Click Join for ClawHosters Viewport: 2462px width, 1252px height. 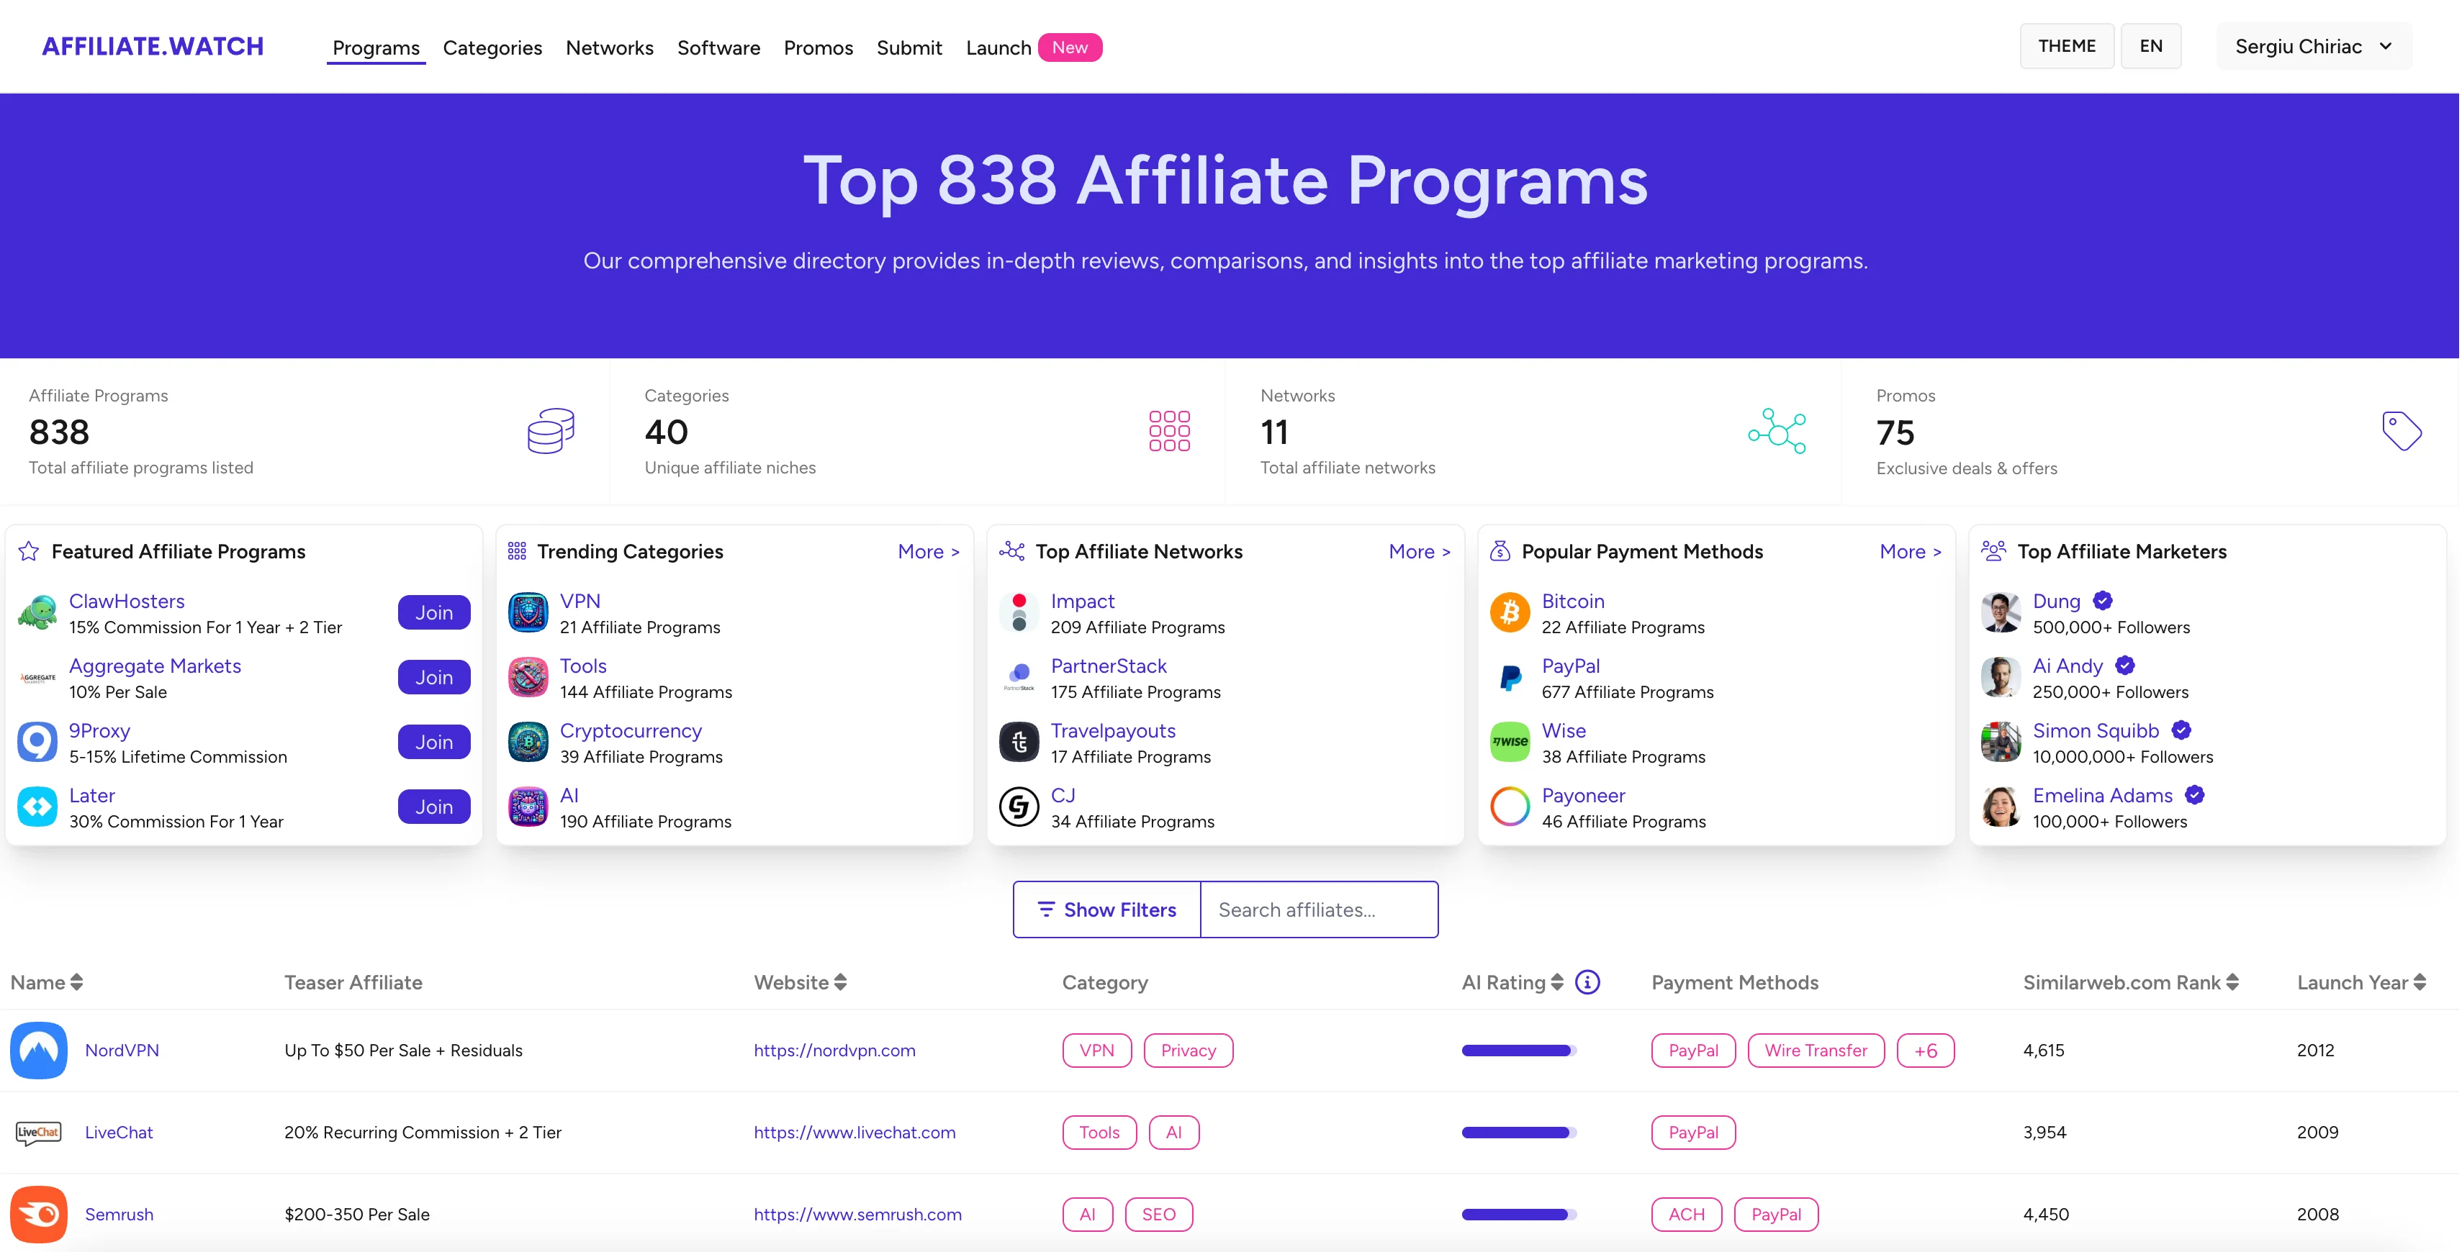[434, 613]
